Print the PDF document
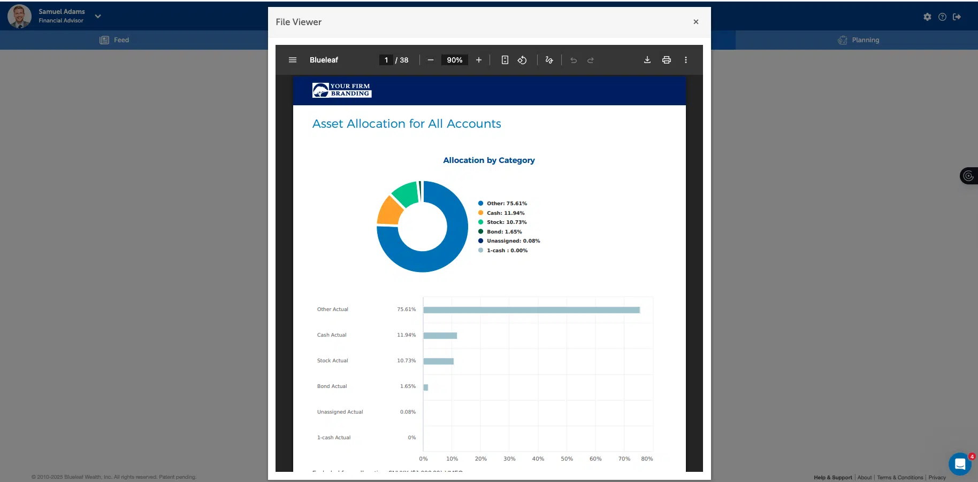This screenshot has width=978, height=482. [x=666, y=60]
